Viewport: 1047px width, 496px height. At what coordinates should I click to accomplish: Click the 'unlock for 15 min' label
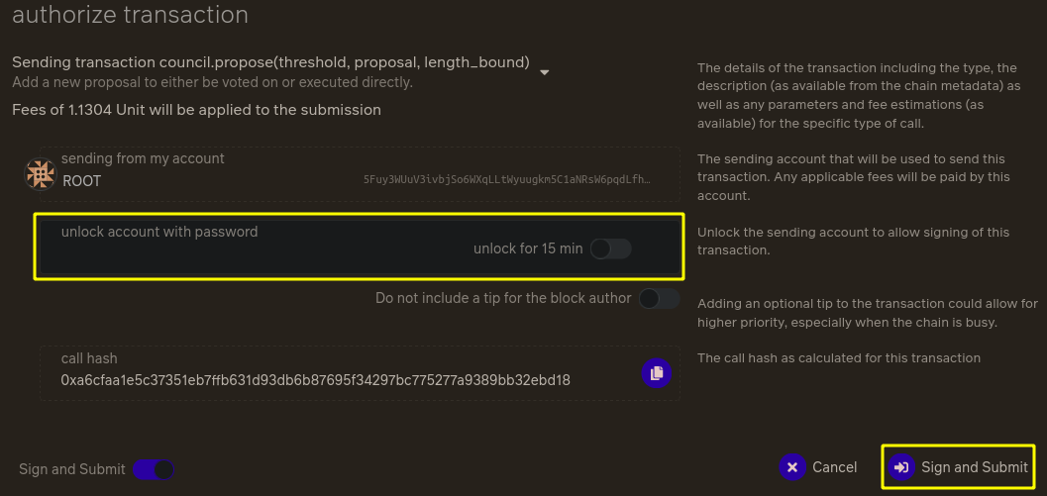528,249
